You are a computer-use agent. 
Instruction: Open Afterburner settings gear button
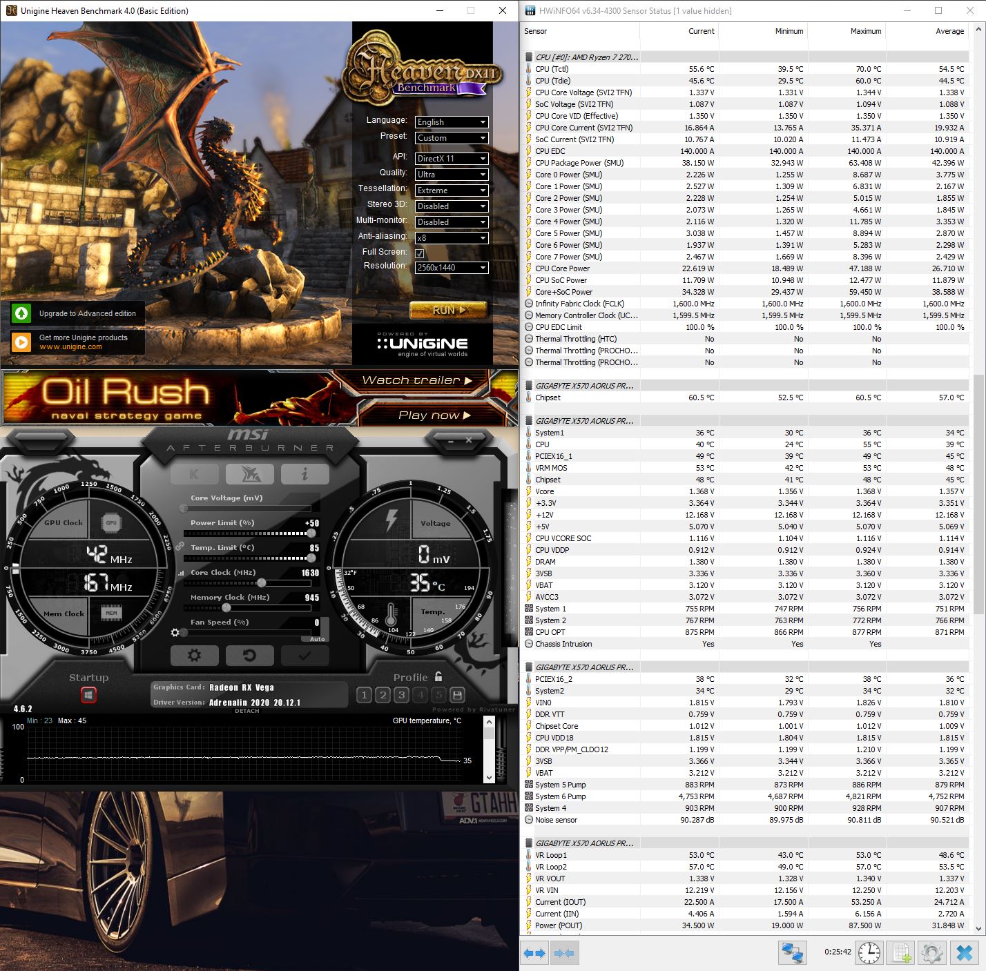click(194, 656)
